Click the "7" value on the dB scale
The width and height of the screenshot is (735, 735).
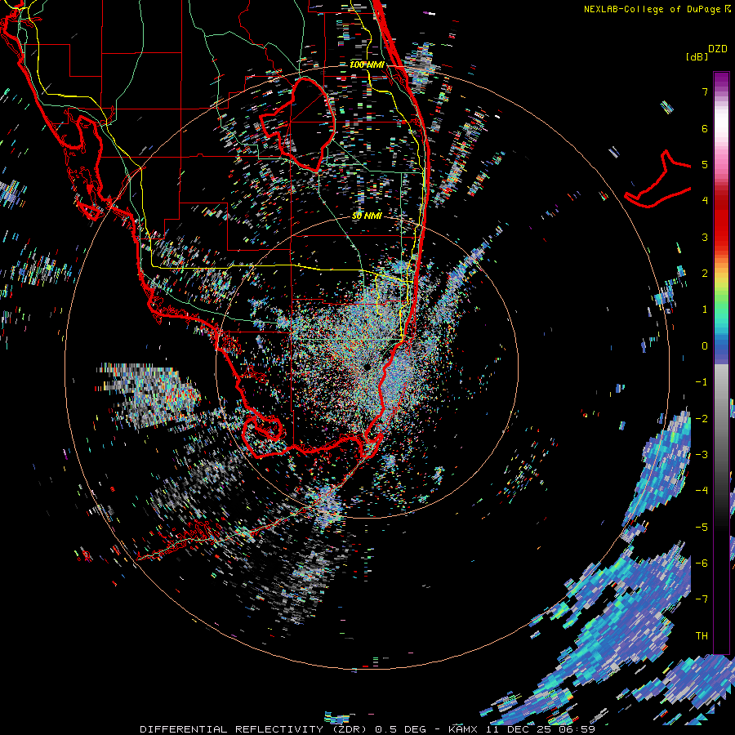point(705,91)
